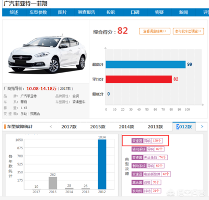Click the 转向系统 异响 fault tag
The height and width of the screenshot is (200, 209).
(148, 149)
